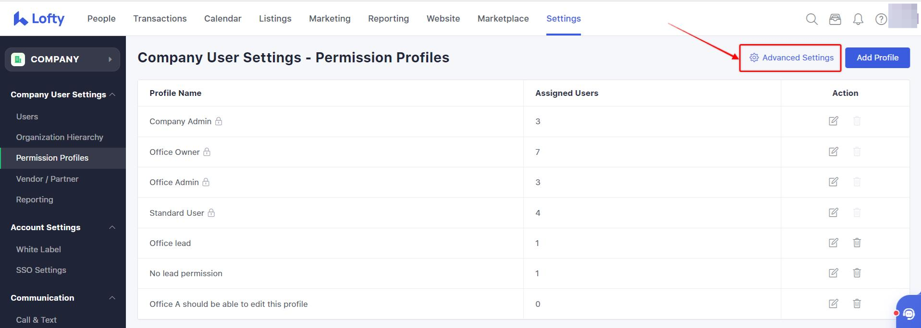Edit the Company Admin profile
Image resolution: width=921 pixels, height=328 pixels.
(x=834, y=121)
